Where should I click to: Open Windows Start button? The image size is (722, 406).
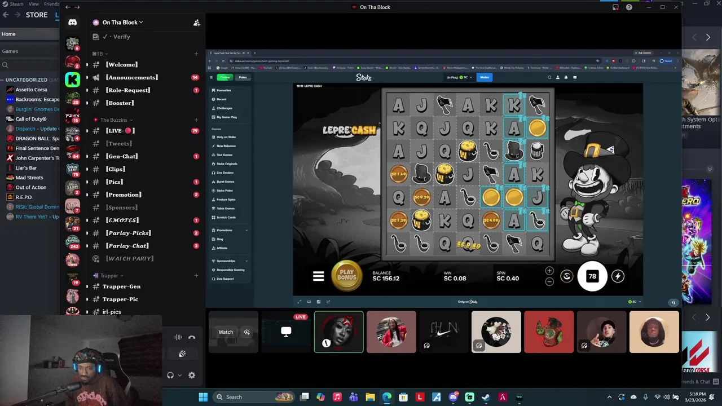pyautogui.click(x=203, y=397)
